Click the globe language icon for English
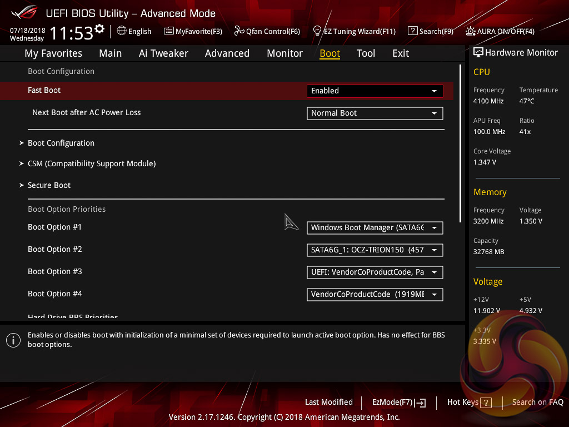Viewport: 569px width, 427px height. coord(122,31)
